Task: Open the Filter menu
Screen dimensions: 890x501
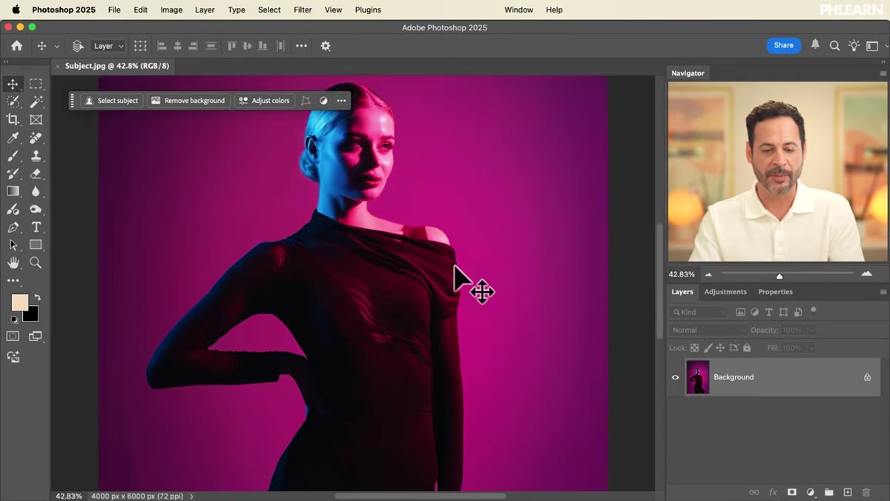Action: [x=303, y=10]
